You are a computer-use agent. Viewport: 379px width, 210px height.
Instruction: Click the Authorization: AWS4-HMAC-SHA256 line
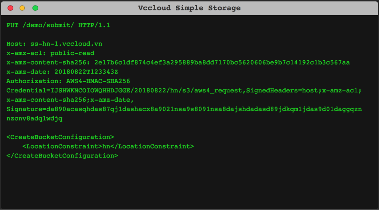click(68, 81)
